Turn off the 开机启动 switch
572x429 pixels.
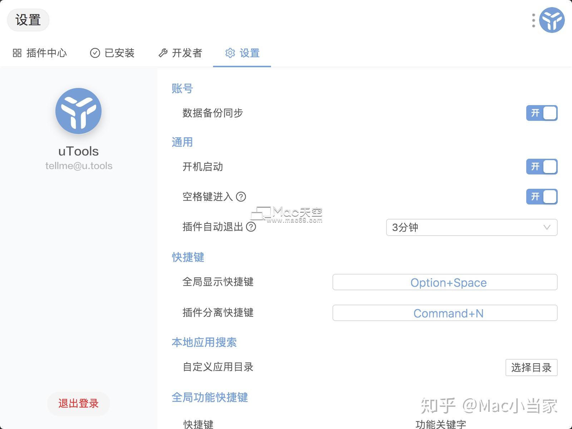coord(542,167)
